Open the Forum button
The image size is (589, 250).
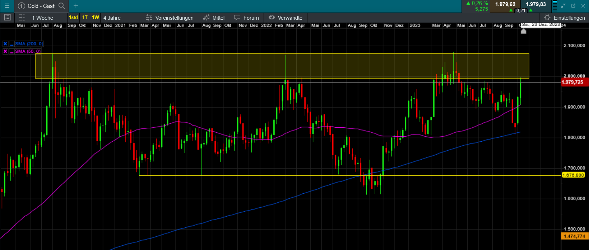[x=246, y=18]
